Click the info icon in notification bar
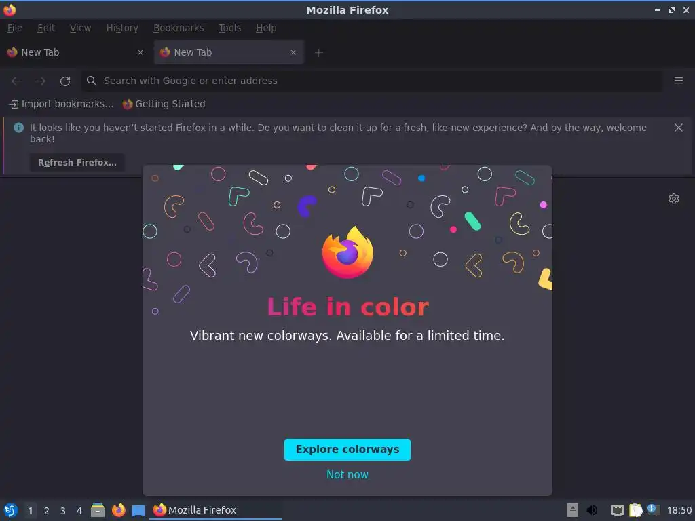The height and width of the screenshot is (521, 695). click(x=18, y=128)
